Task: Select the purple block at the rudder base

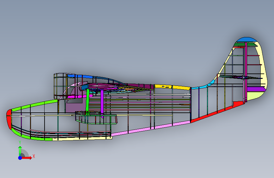Action: 256,89
